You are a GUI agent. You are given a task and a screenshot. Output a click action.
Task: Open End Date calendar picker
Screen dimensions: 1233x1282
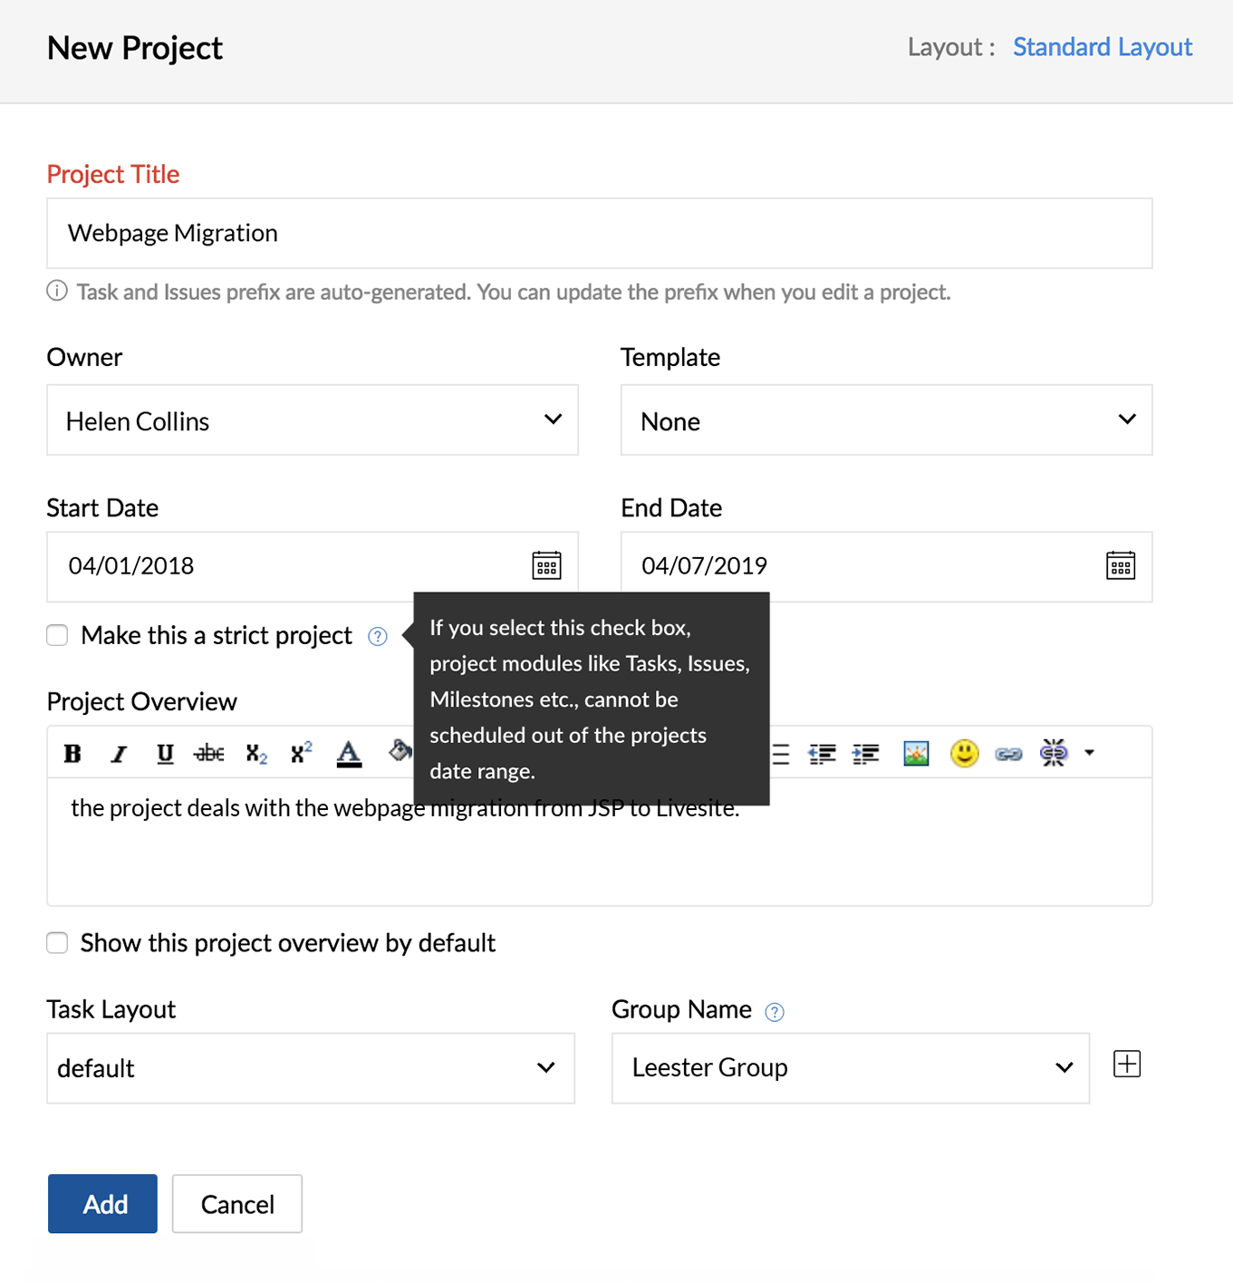point(1121,565)
